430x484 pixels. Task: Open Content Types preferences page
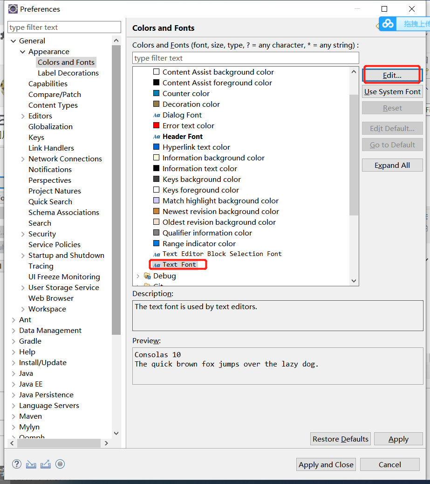pos(53,105)
